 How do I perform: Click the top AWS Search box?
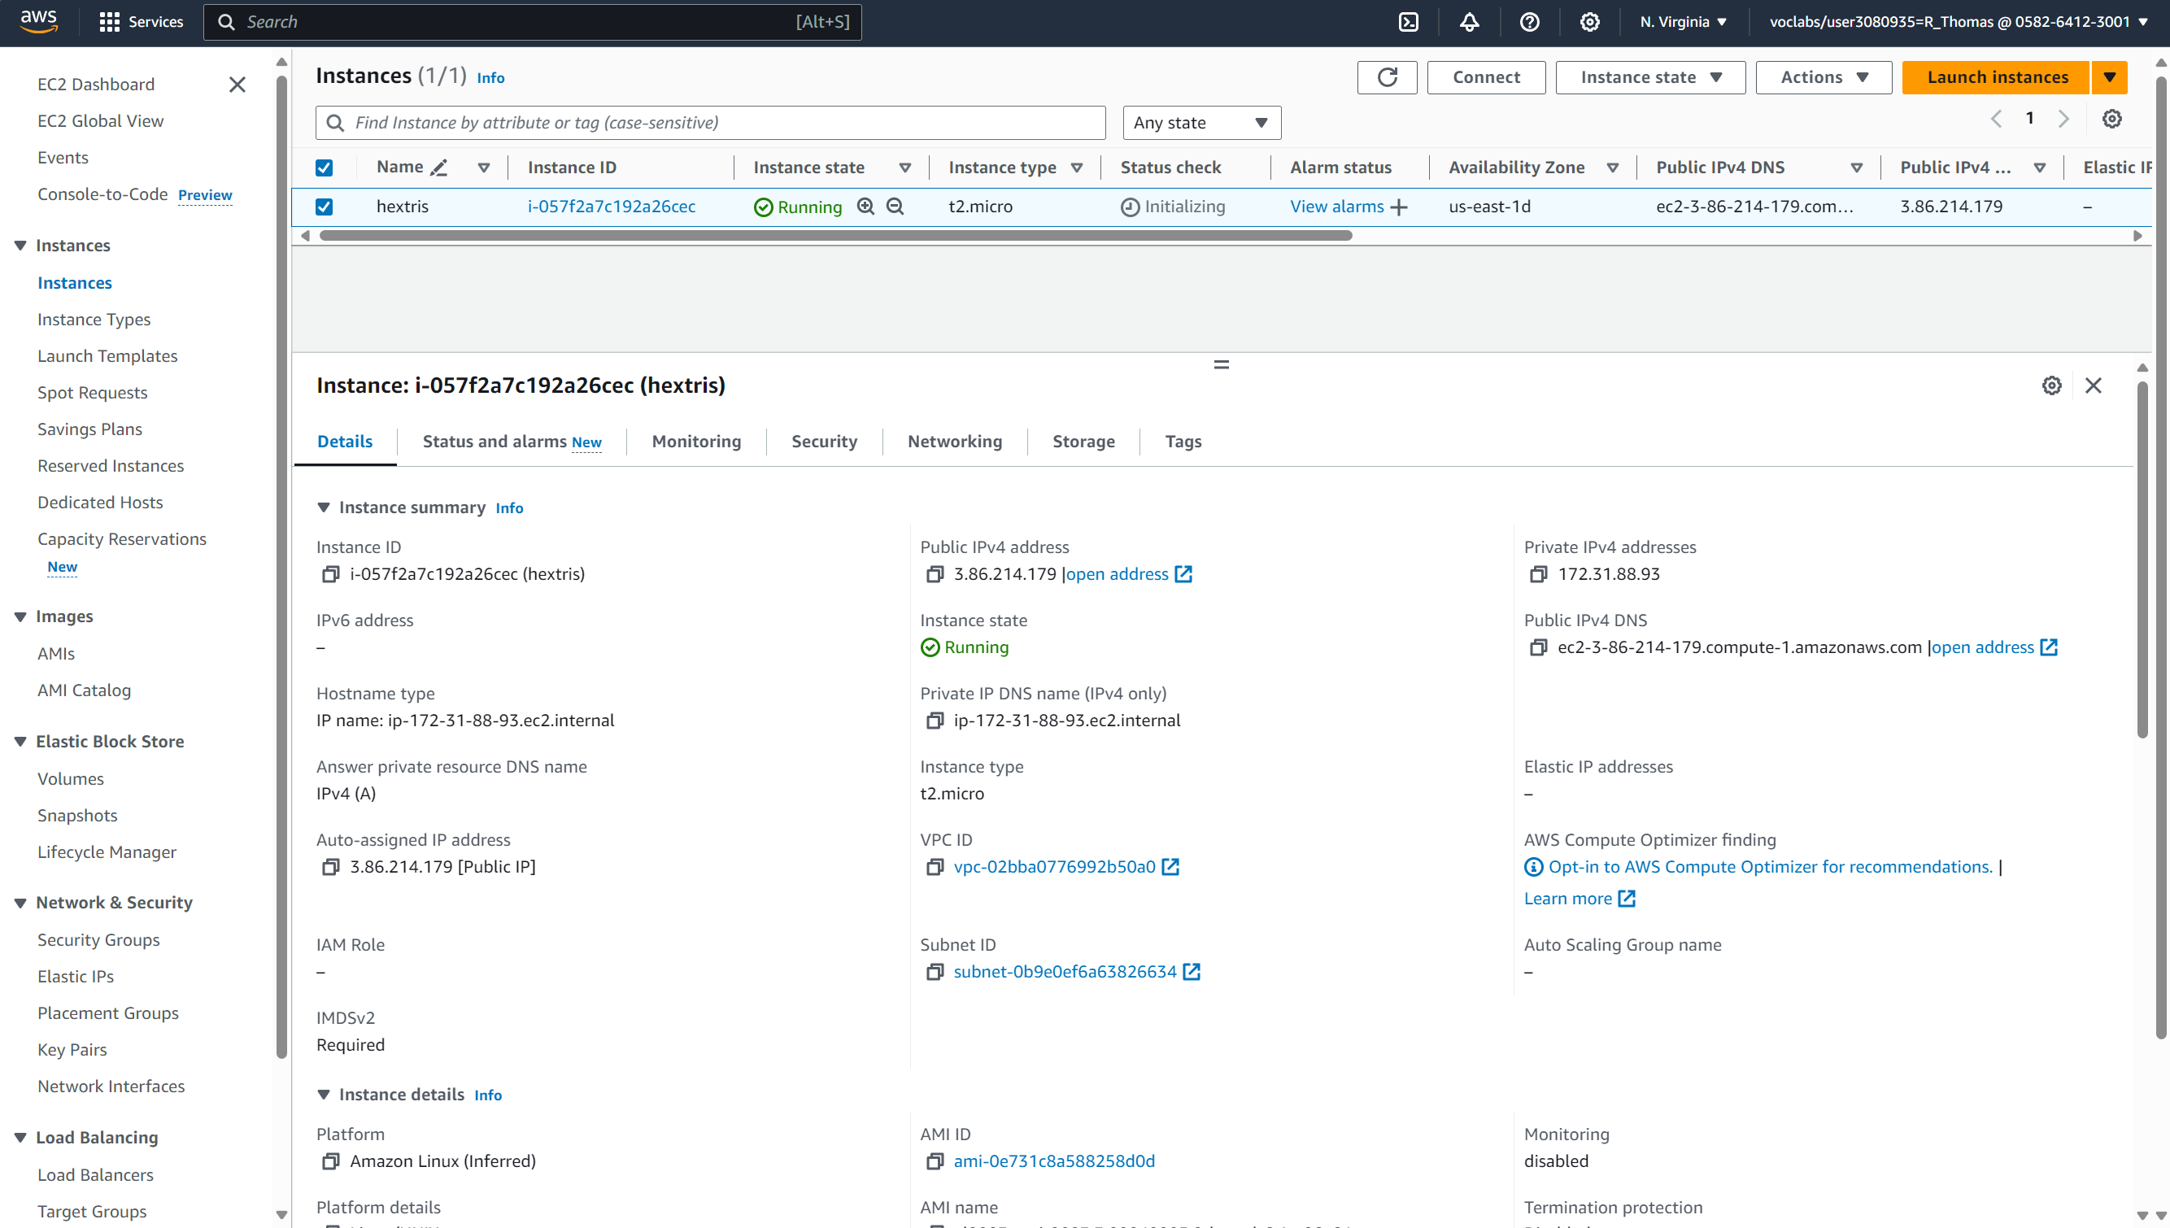532,22
